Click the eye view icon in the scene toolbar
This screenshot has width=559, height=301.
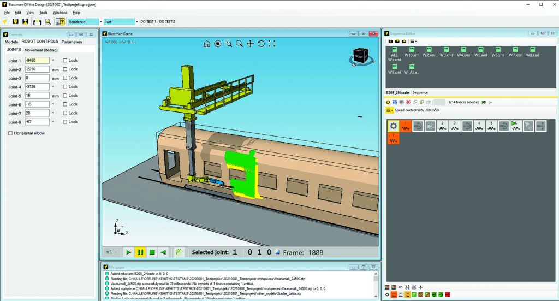click(x=217, y=44)
